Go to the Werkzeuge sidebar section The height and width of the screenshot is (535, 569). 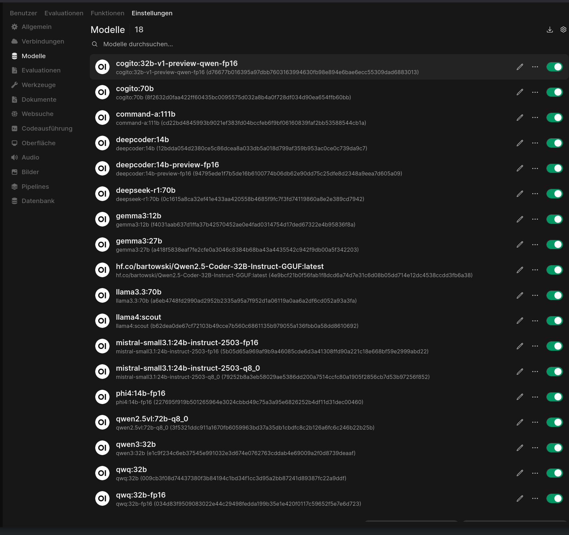[33, 85]
